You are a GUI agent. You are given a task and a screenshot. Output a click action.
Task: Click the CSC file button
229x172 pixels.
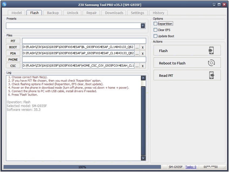click(13, 66)
